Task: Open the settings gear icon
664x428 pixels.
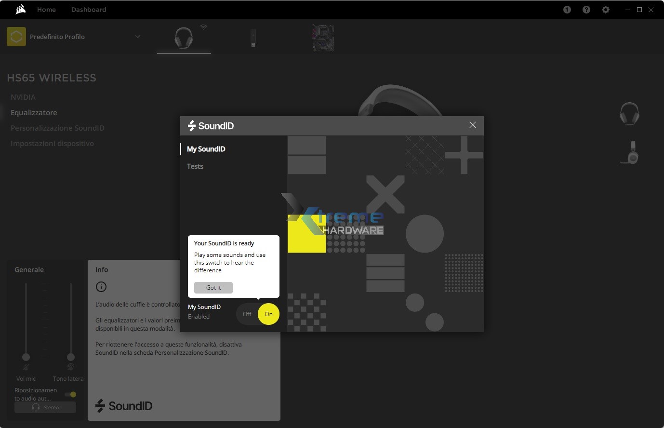Action: point(606,10)
